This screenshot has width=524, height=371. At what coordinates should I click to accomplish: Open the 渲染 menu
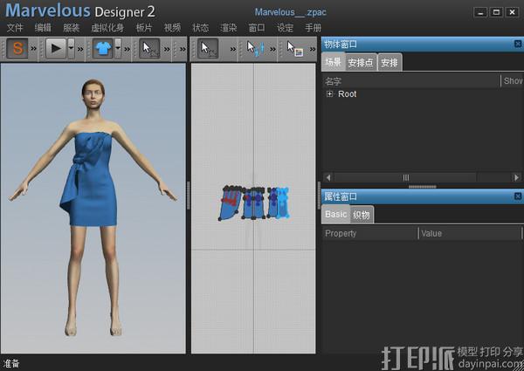pyautogui.click(x=229, y=28)
